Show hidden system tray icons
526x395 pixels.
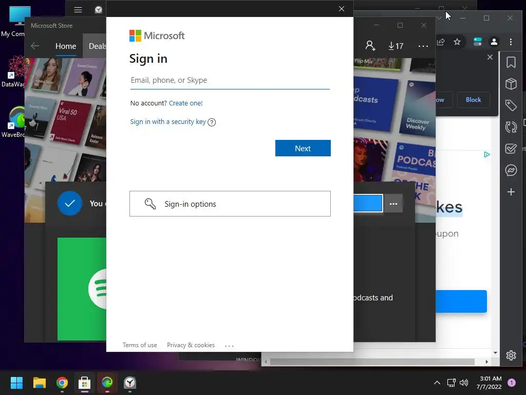click(437, 383)
